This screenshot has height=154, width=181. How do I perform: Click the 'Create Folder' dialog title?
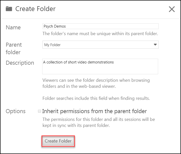pos(35,9)
